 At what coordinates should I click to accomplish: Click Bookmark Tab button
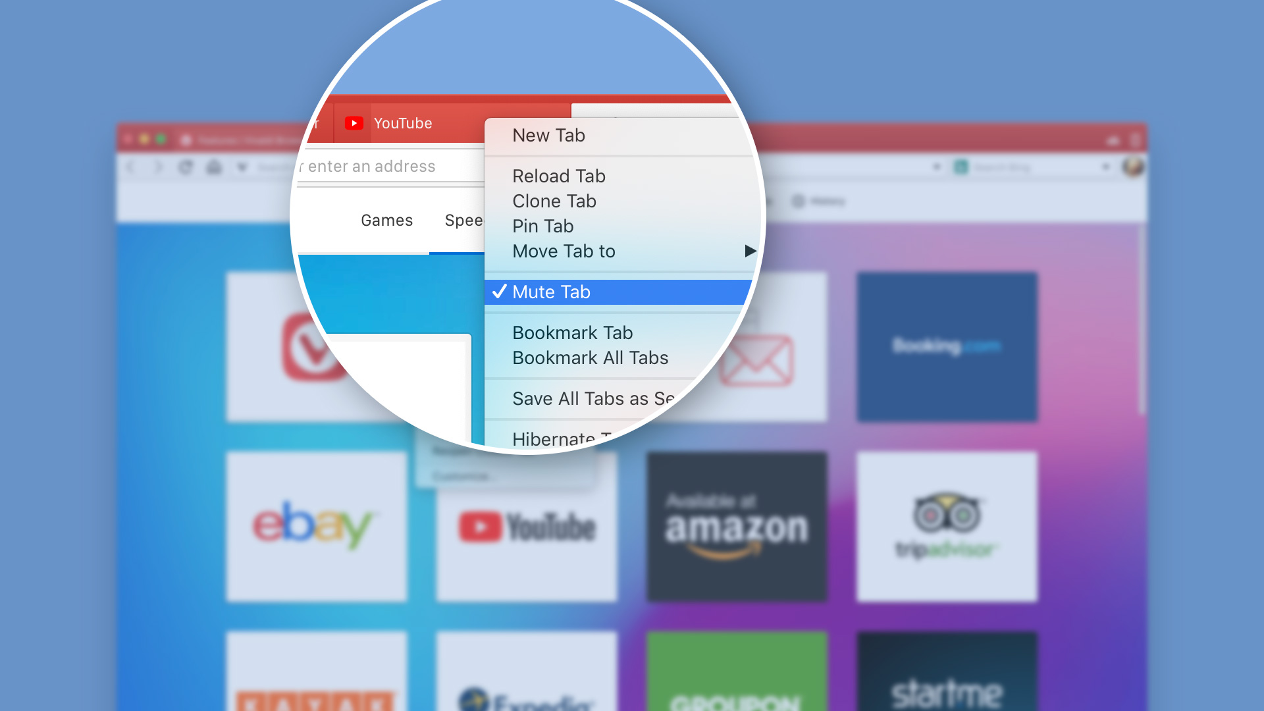(x=573, y=332)
